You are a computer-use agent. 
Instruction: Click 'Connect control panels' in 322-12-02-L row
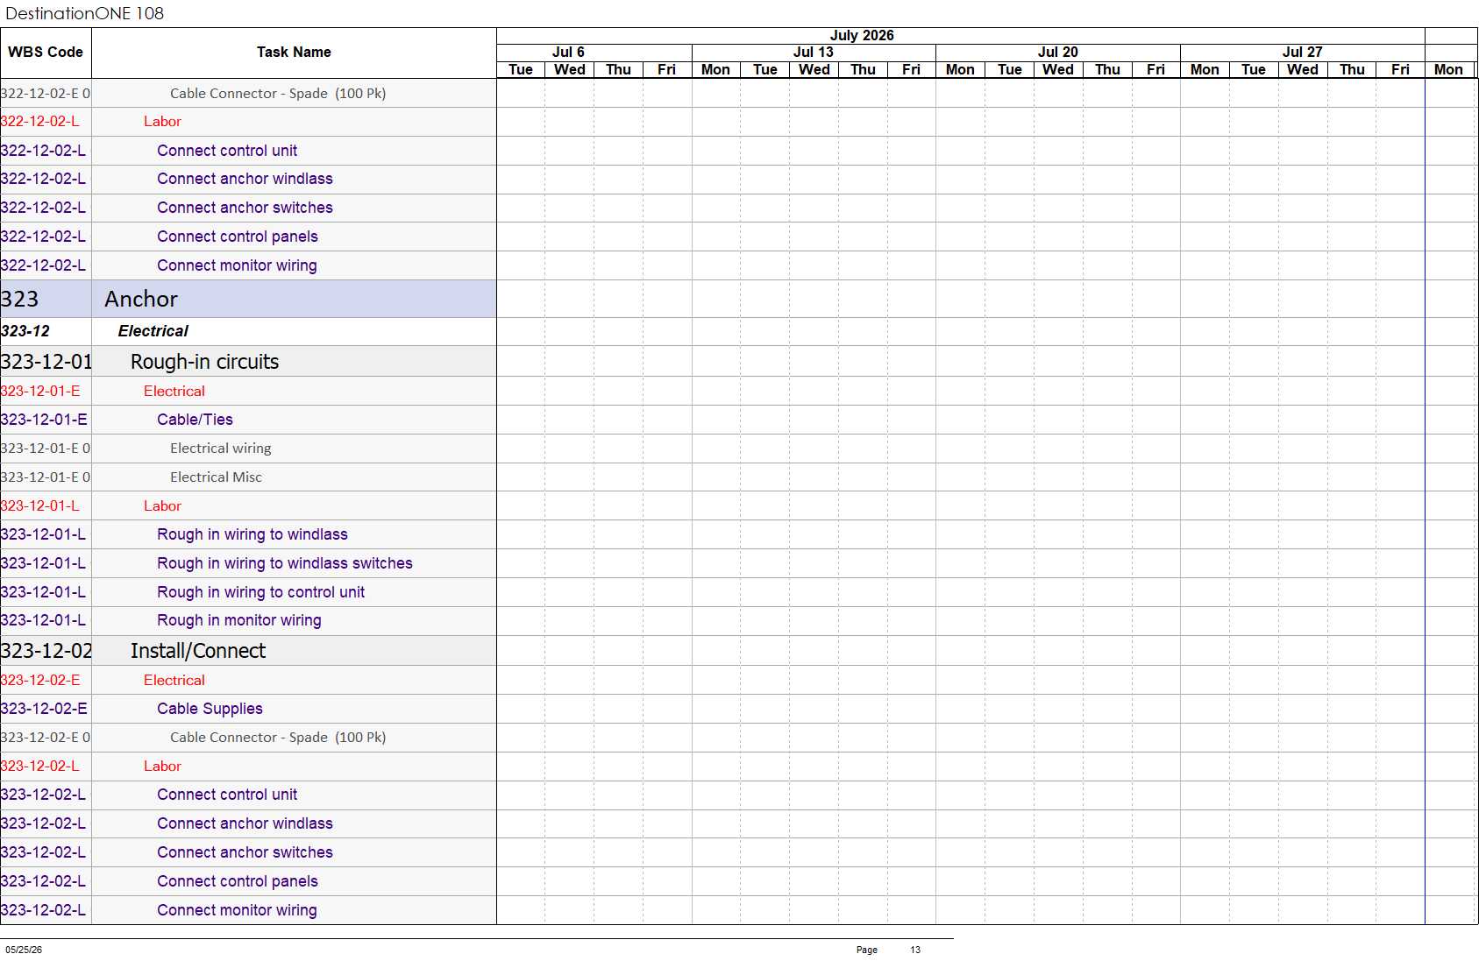[238, 237]
